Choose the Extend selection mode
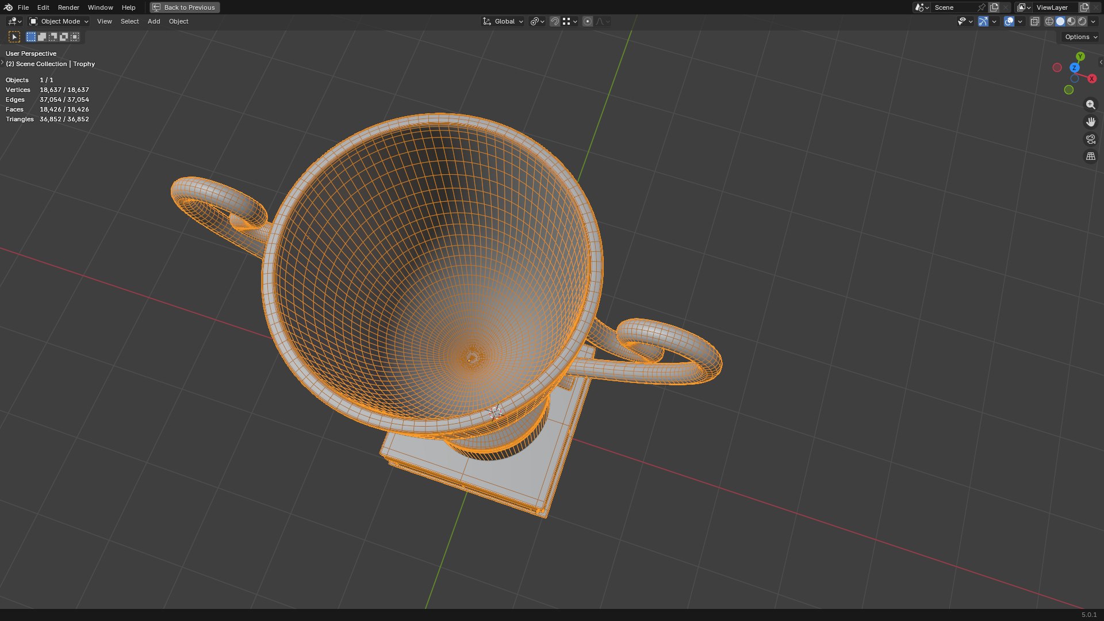This screenshot has width=1104, height=621. pyautogui.click(x=42, y=37)
